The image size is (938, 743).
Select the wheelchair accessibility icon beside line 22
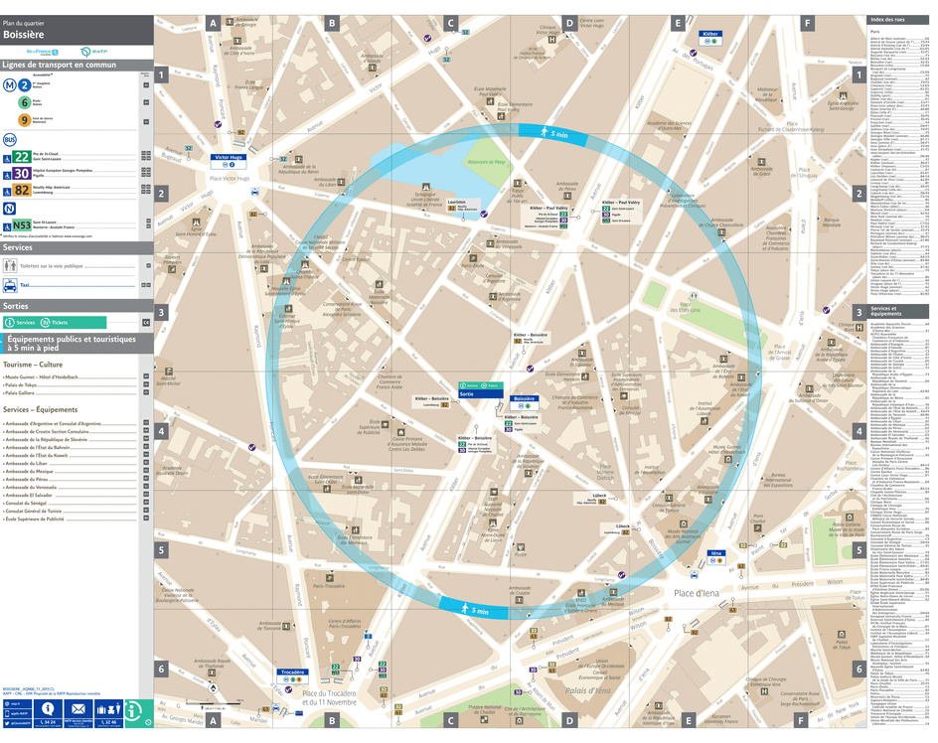coord(8,158)
